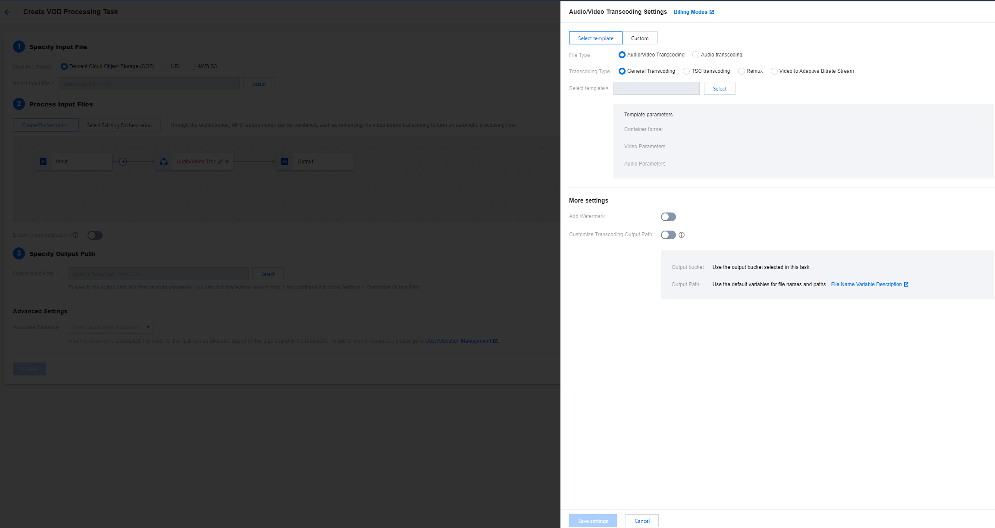Click the Output node icon
This screenshot has width=995, height=528.
[x=285, y=162]
